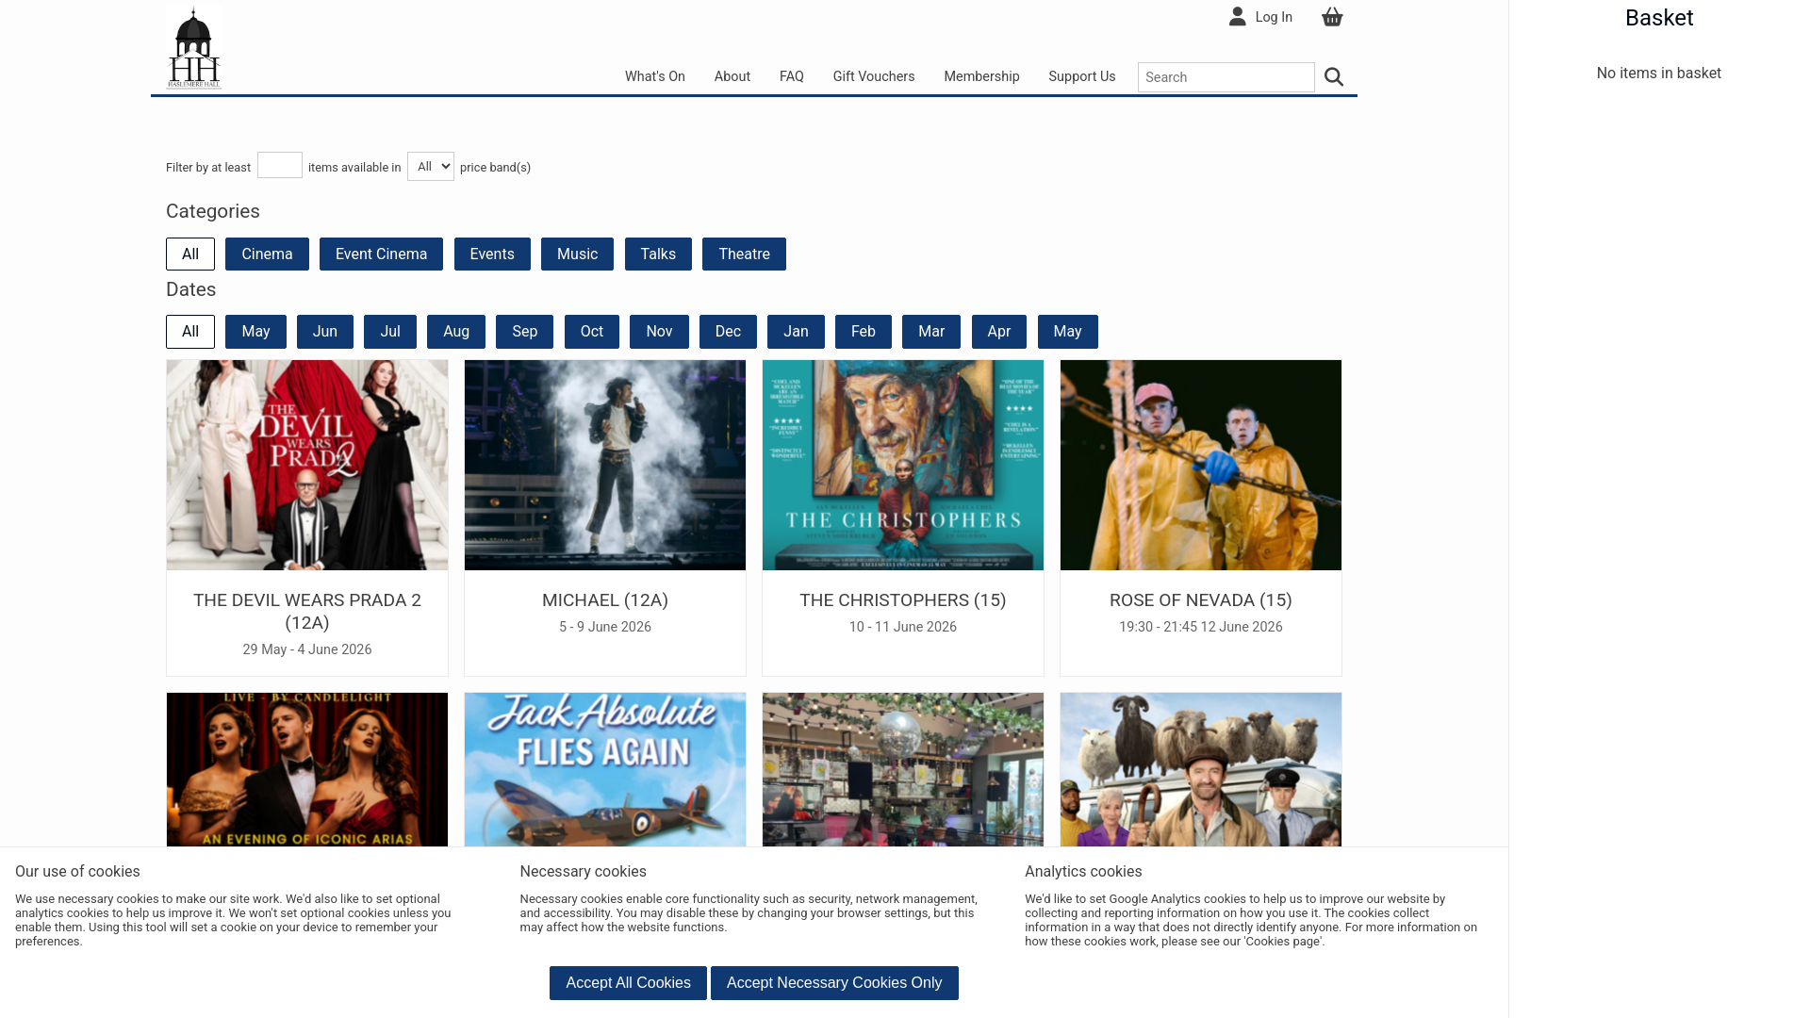Filter dates by Sep
This screenshot has height=1018, width=1810.
524,332
